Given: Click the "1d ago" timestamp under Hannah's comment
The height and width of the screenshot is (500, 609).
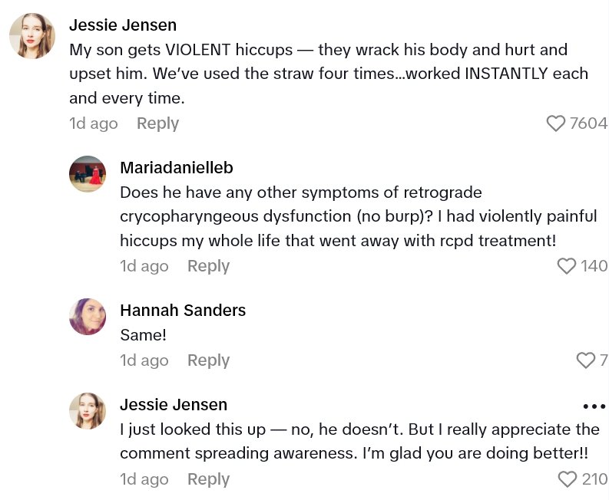Looking at the screenshot, I should click(x=144, y=360).
